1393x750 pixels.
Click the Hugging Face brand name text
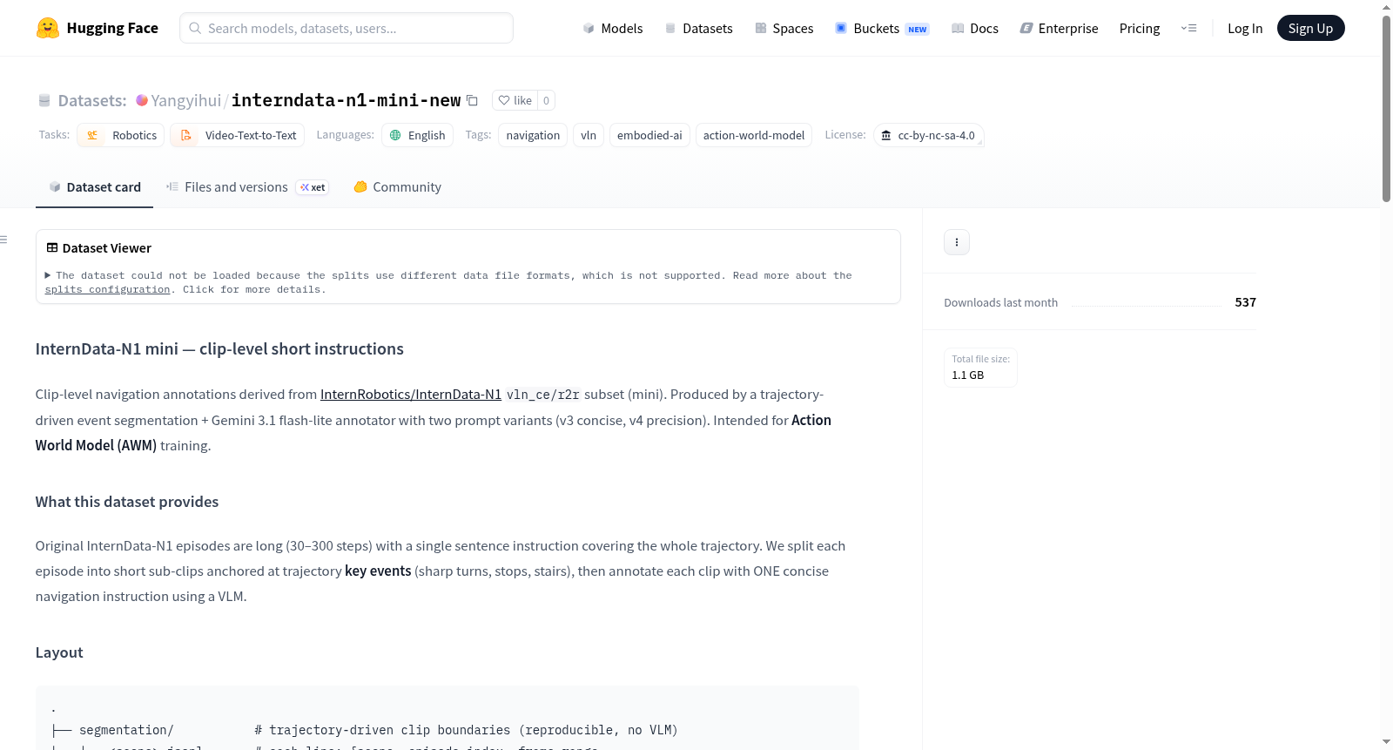point(112,28)
